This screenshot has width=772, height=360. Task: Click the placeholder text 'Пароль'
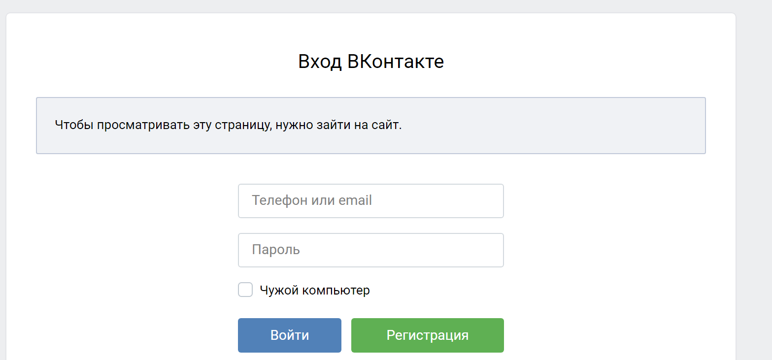[276, 250]
